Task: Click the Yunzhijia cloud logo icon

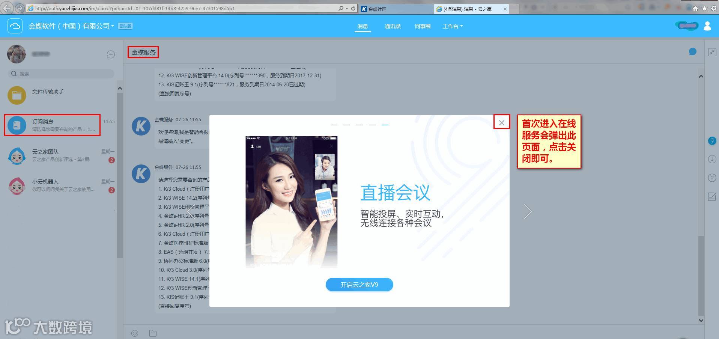Action: [x=15, y=26]
